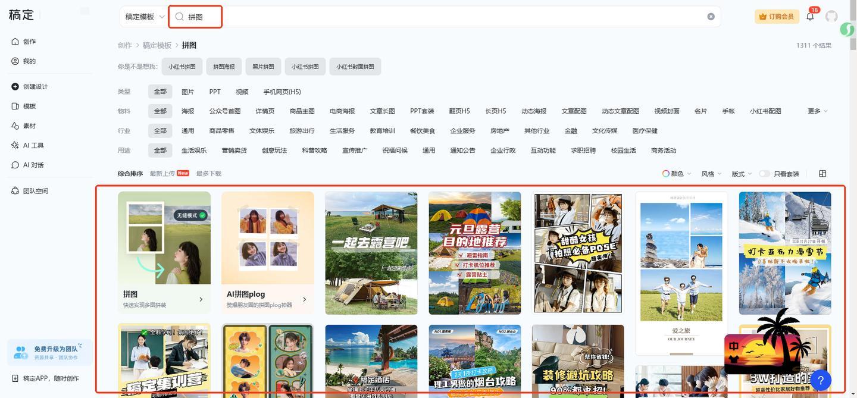The image size is (857, 398).
Task: Click the blue help question mark button
Action: 821,380
